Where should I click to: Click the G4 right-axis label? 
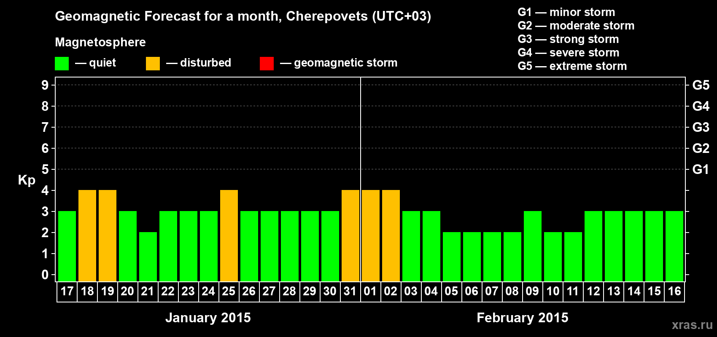tap(701, 106)
